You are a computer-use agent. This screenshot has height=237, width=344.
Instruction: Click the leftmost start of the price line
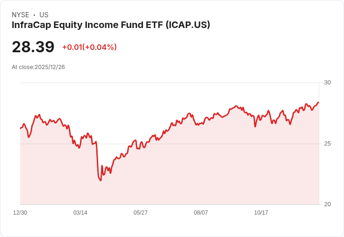[21, 128]
